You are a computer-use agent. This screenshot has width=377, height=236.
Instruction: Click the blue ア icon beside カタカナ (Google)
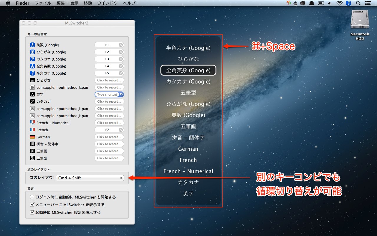pos(32,59)
